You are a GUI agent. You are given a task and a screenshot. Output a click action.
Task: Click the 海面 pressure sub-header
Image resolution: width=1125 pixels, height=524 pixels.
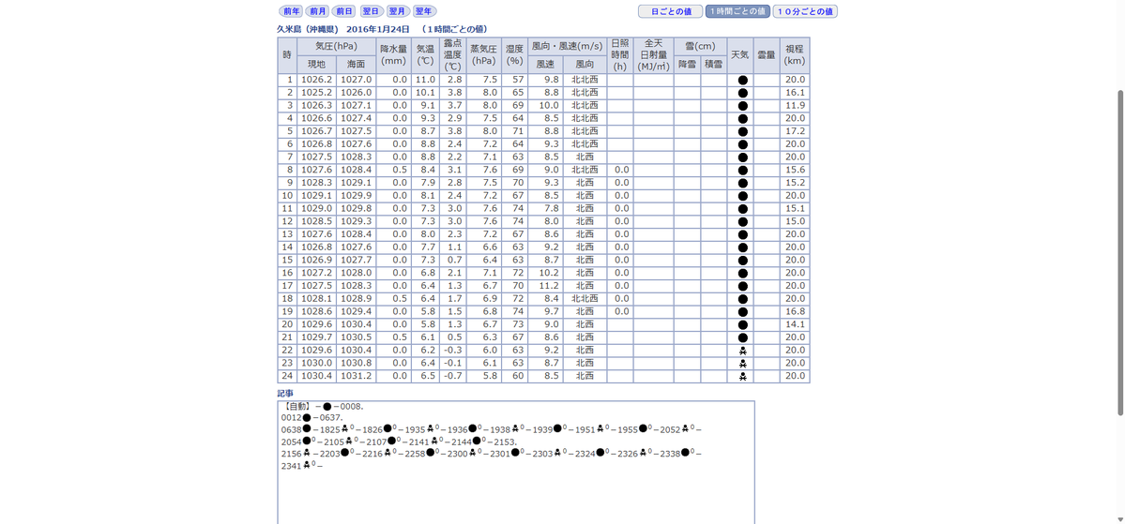point(356,65)
